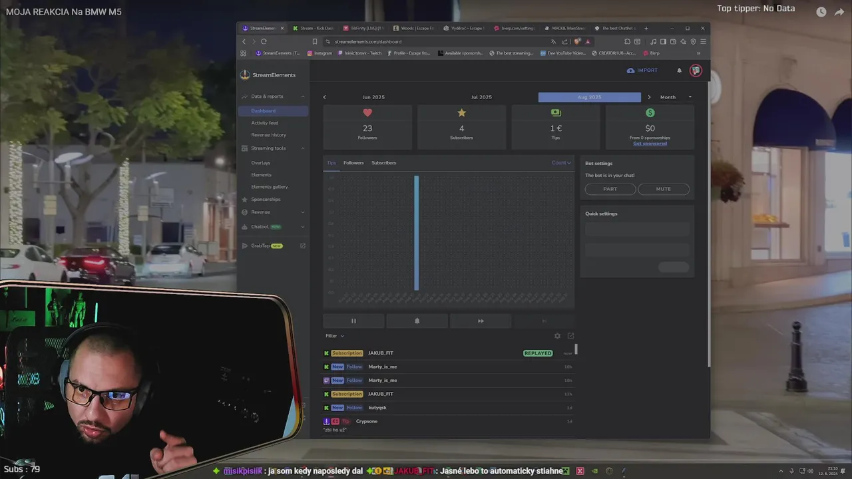This screenshot has height=479, width=852.
Task: Select Dashboard in the sidebar
Action: [273, 111]
